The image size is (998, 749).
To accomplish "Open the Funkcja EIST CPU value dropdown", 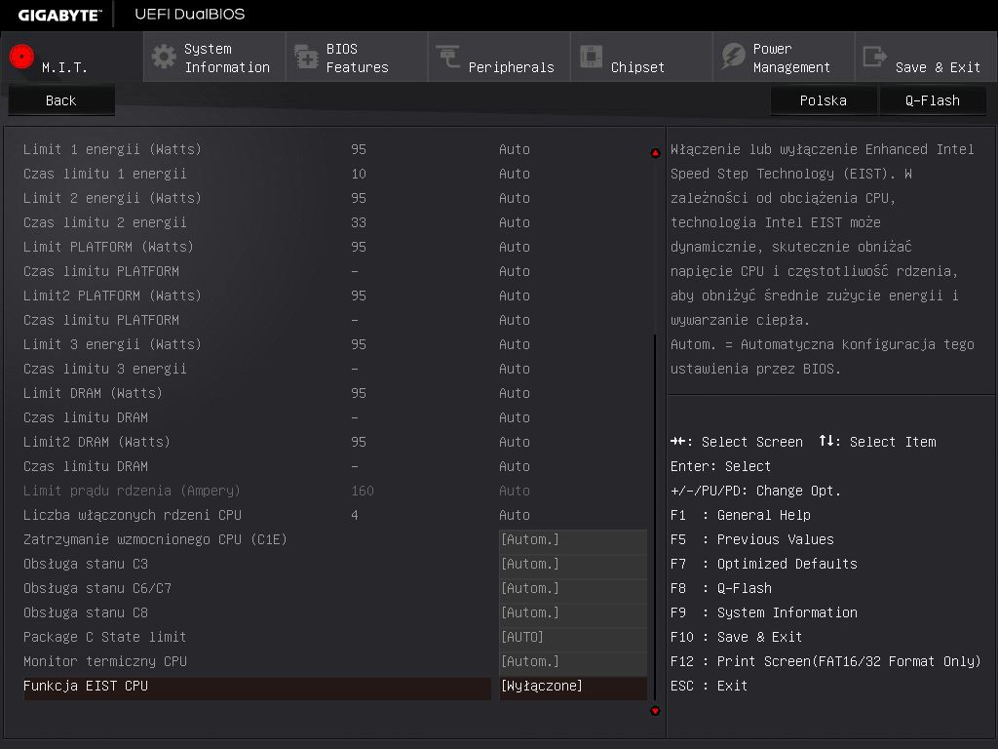I will click(x=572, y=687).
